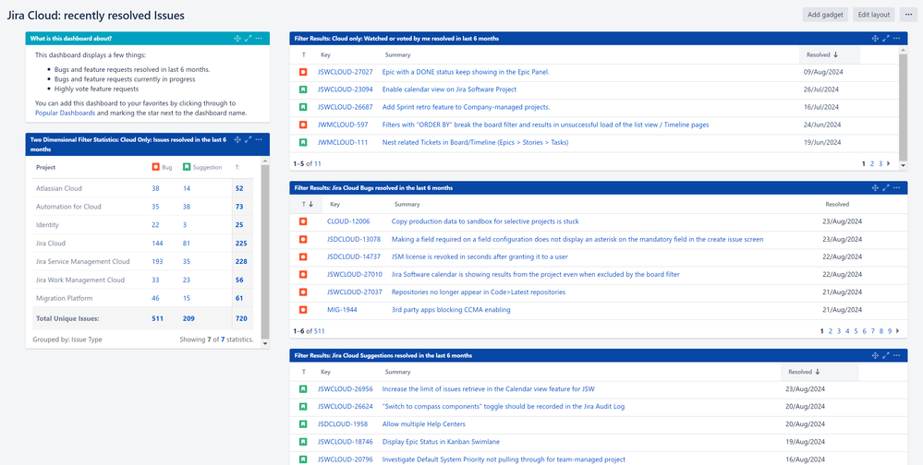Go to page 3 of watched issues results
Screen dimensions: 923x465
880,163
